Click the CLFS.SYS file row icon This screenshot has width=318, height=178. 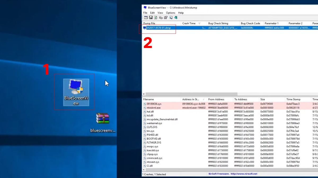click(x=145, y=127)
